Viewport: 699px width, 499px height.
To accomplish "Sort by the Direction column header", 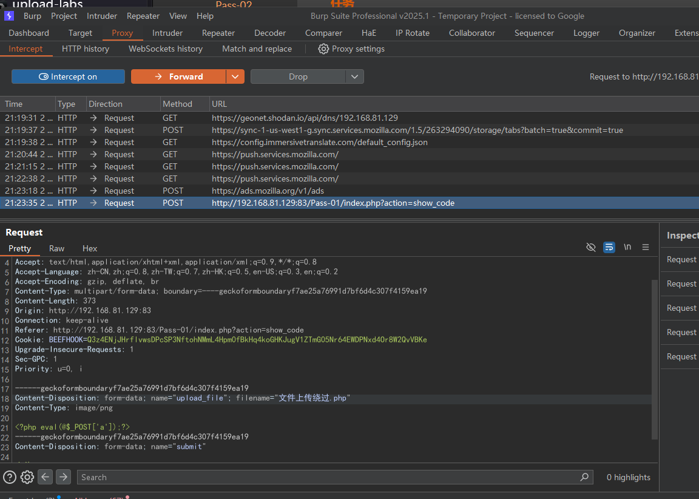I will pyautogui.click(x=123, y=104).
